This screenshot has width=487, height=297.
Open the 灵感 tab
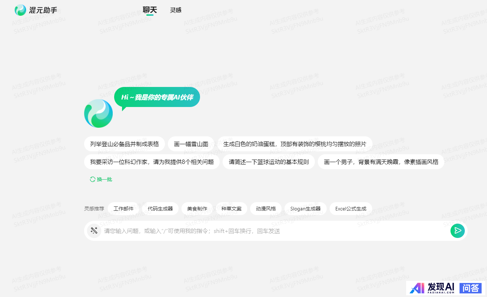(x=176, y=10)
